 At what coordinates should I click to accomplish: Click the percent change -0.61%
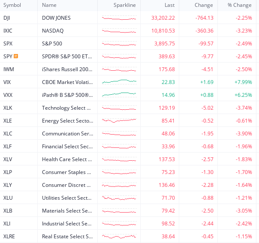pos(244,121)
